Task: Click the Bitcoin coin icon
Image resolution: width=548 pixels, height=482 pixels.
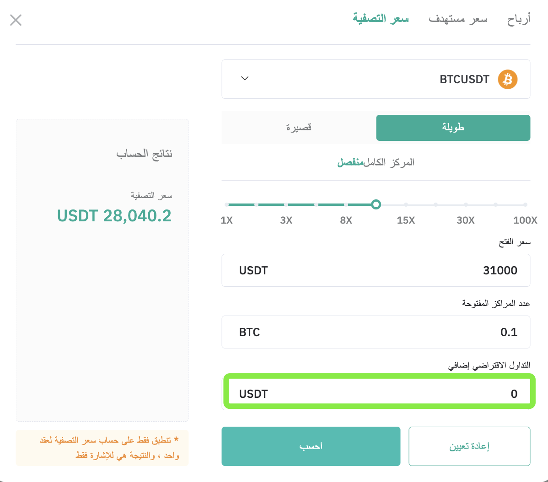Action: pos(507,79)
